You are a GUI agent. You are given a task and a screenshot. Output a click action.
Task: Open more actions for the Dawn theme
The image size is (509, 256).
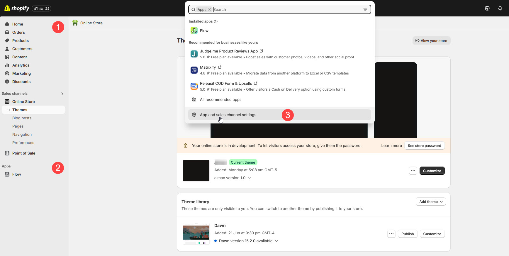[391, 234]
